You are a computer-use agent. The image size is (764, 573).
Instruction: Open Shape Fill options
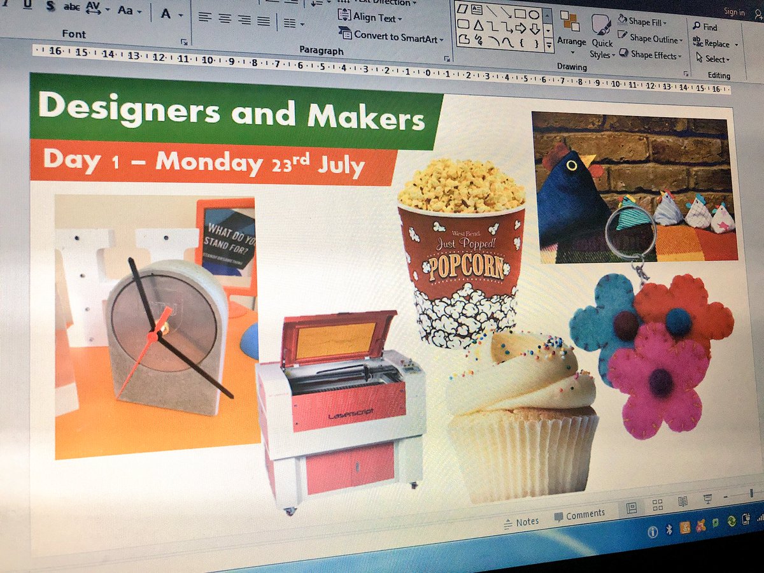tap(642, 22)
